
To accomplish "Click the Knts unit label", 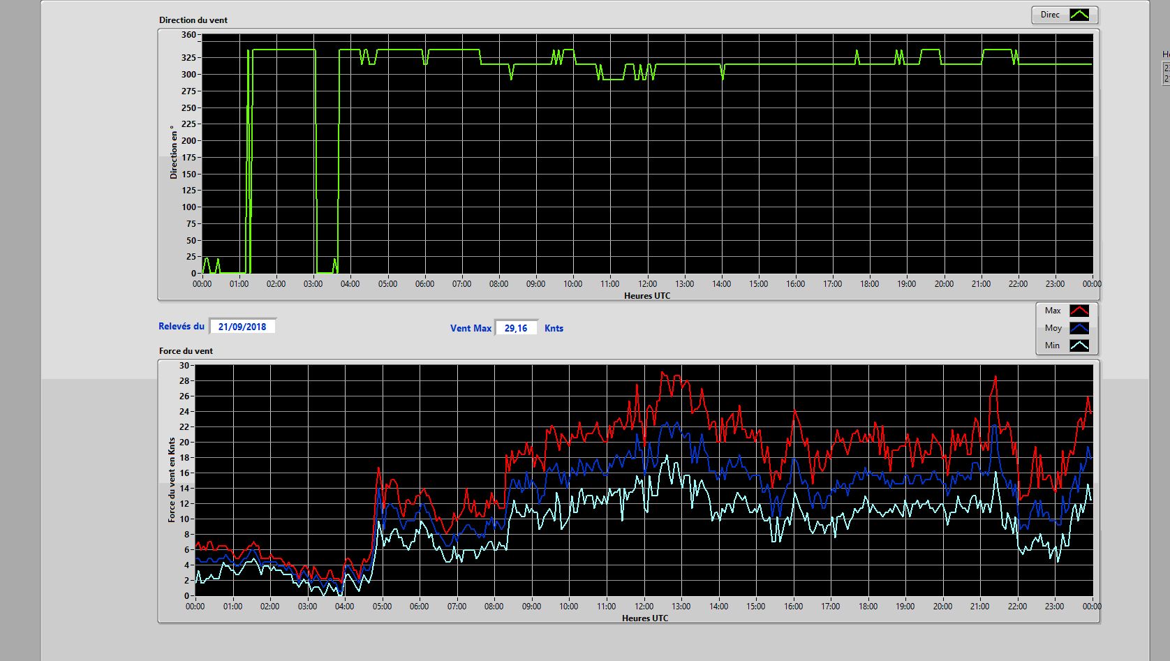I will pos(554,328).
